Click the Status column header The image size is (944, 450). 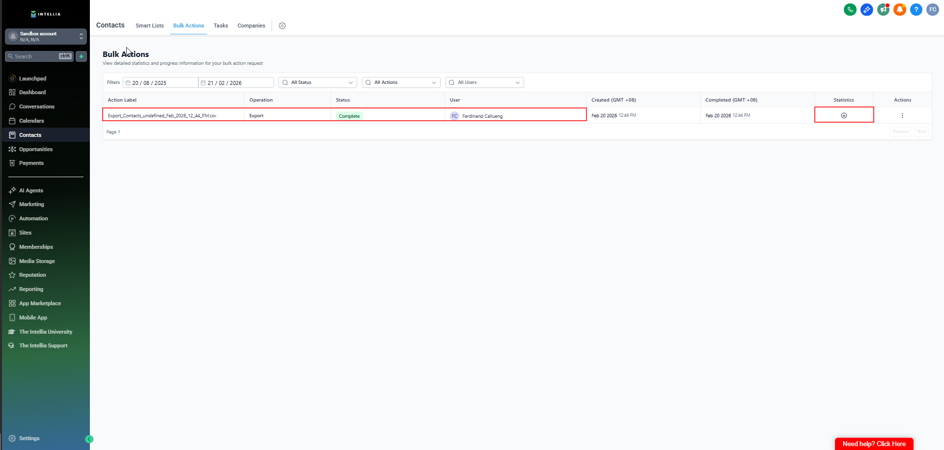pyautogui.click(x=343, y=100)
